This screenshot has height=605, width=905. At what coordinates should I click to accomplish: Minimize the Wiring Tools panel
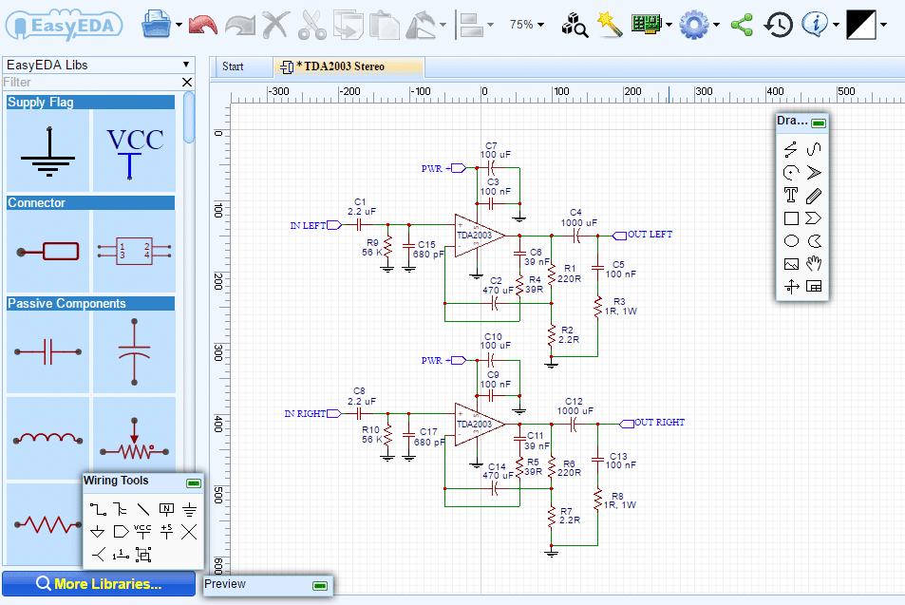coord(194,483)
